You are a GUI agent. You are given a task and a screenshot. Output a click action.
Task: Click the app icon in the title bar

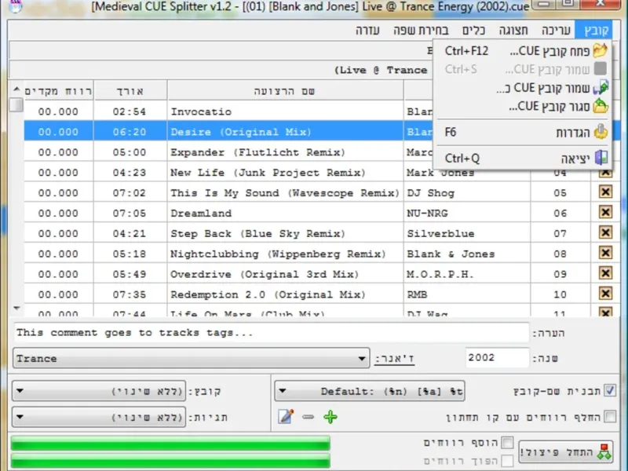click(15, 5)
